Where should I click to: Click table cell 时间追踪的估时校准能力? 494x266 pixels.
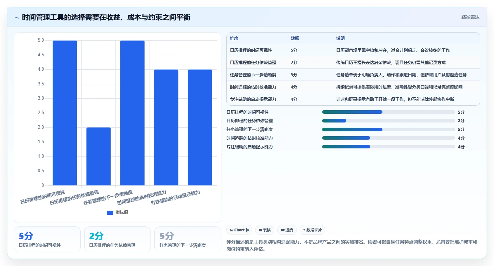(253, 87)
